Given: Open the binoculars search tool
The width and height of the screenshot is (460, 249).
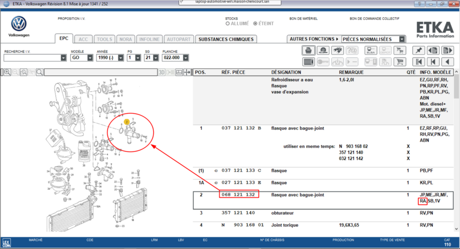Looking at the screenshot, I should click(x=337, y=50).
